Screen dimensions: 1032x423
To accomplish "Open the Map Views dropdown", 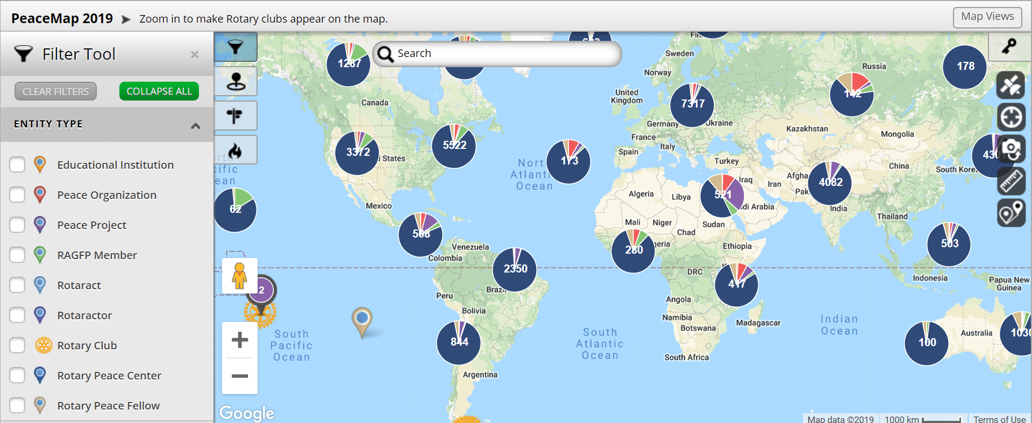I will [987, 17].
